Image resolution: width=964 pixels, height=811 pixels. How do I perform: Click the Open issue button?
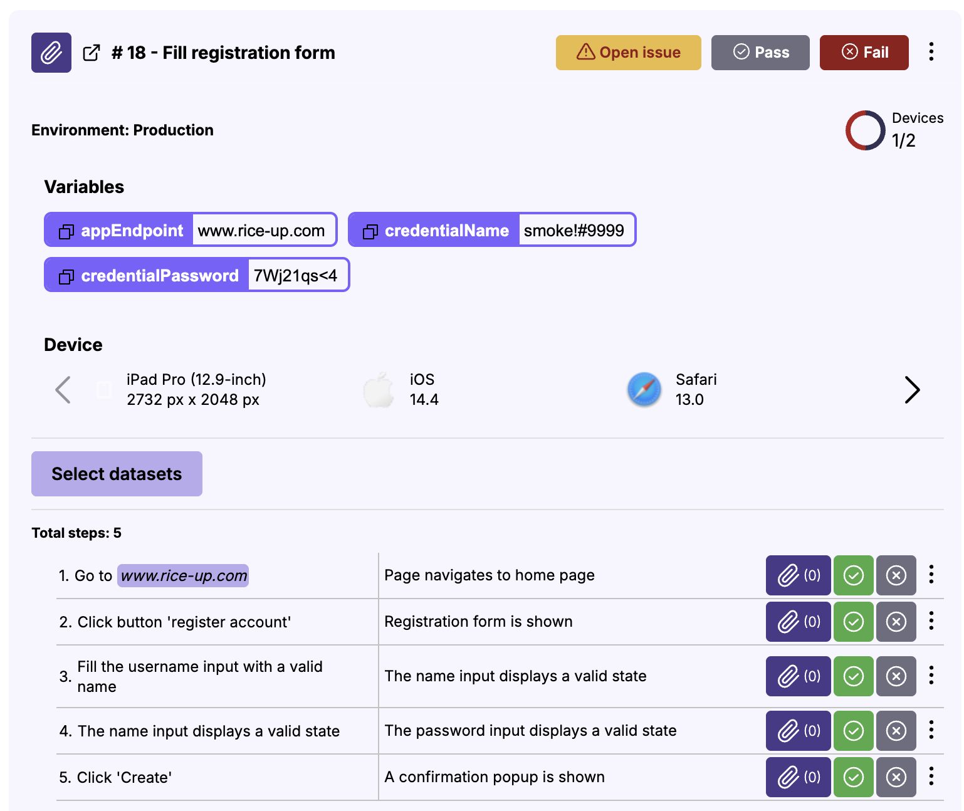click(628, 53)
